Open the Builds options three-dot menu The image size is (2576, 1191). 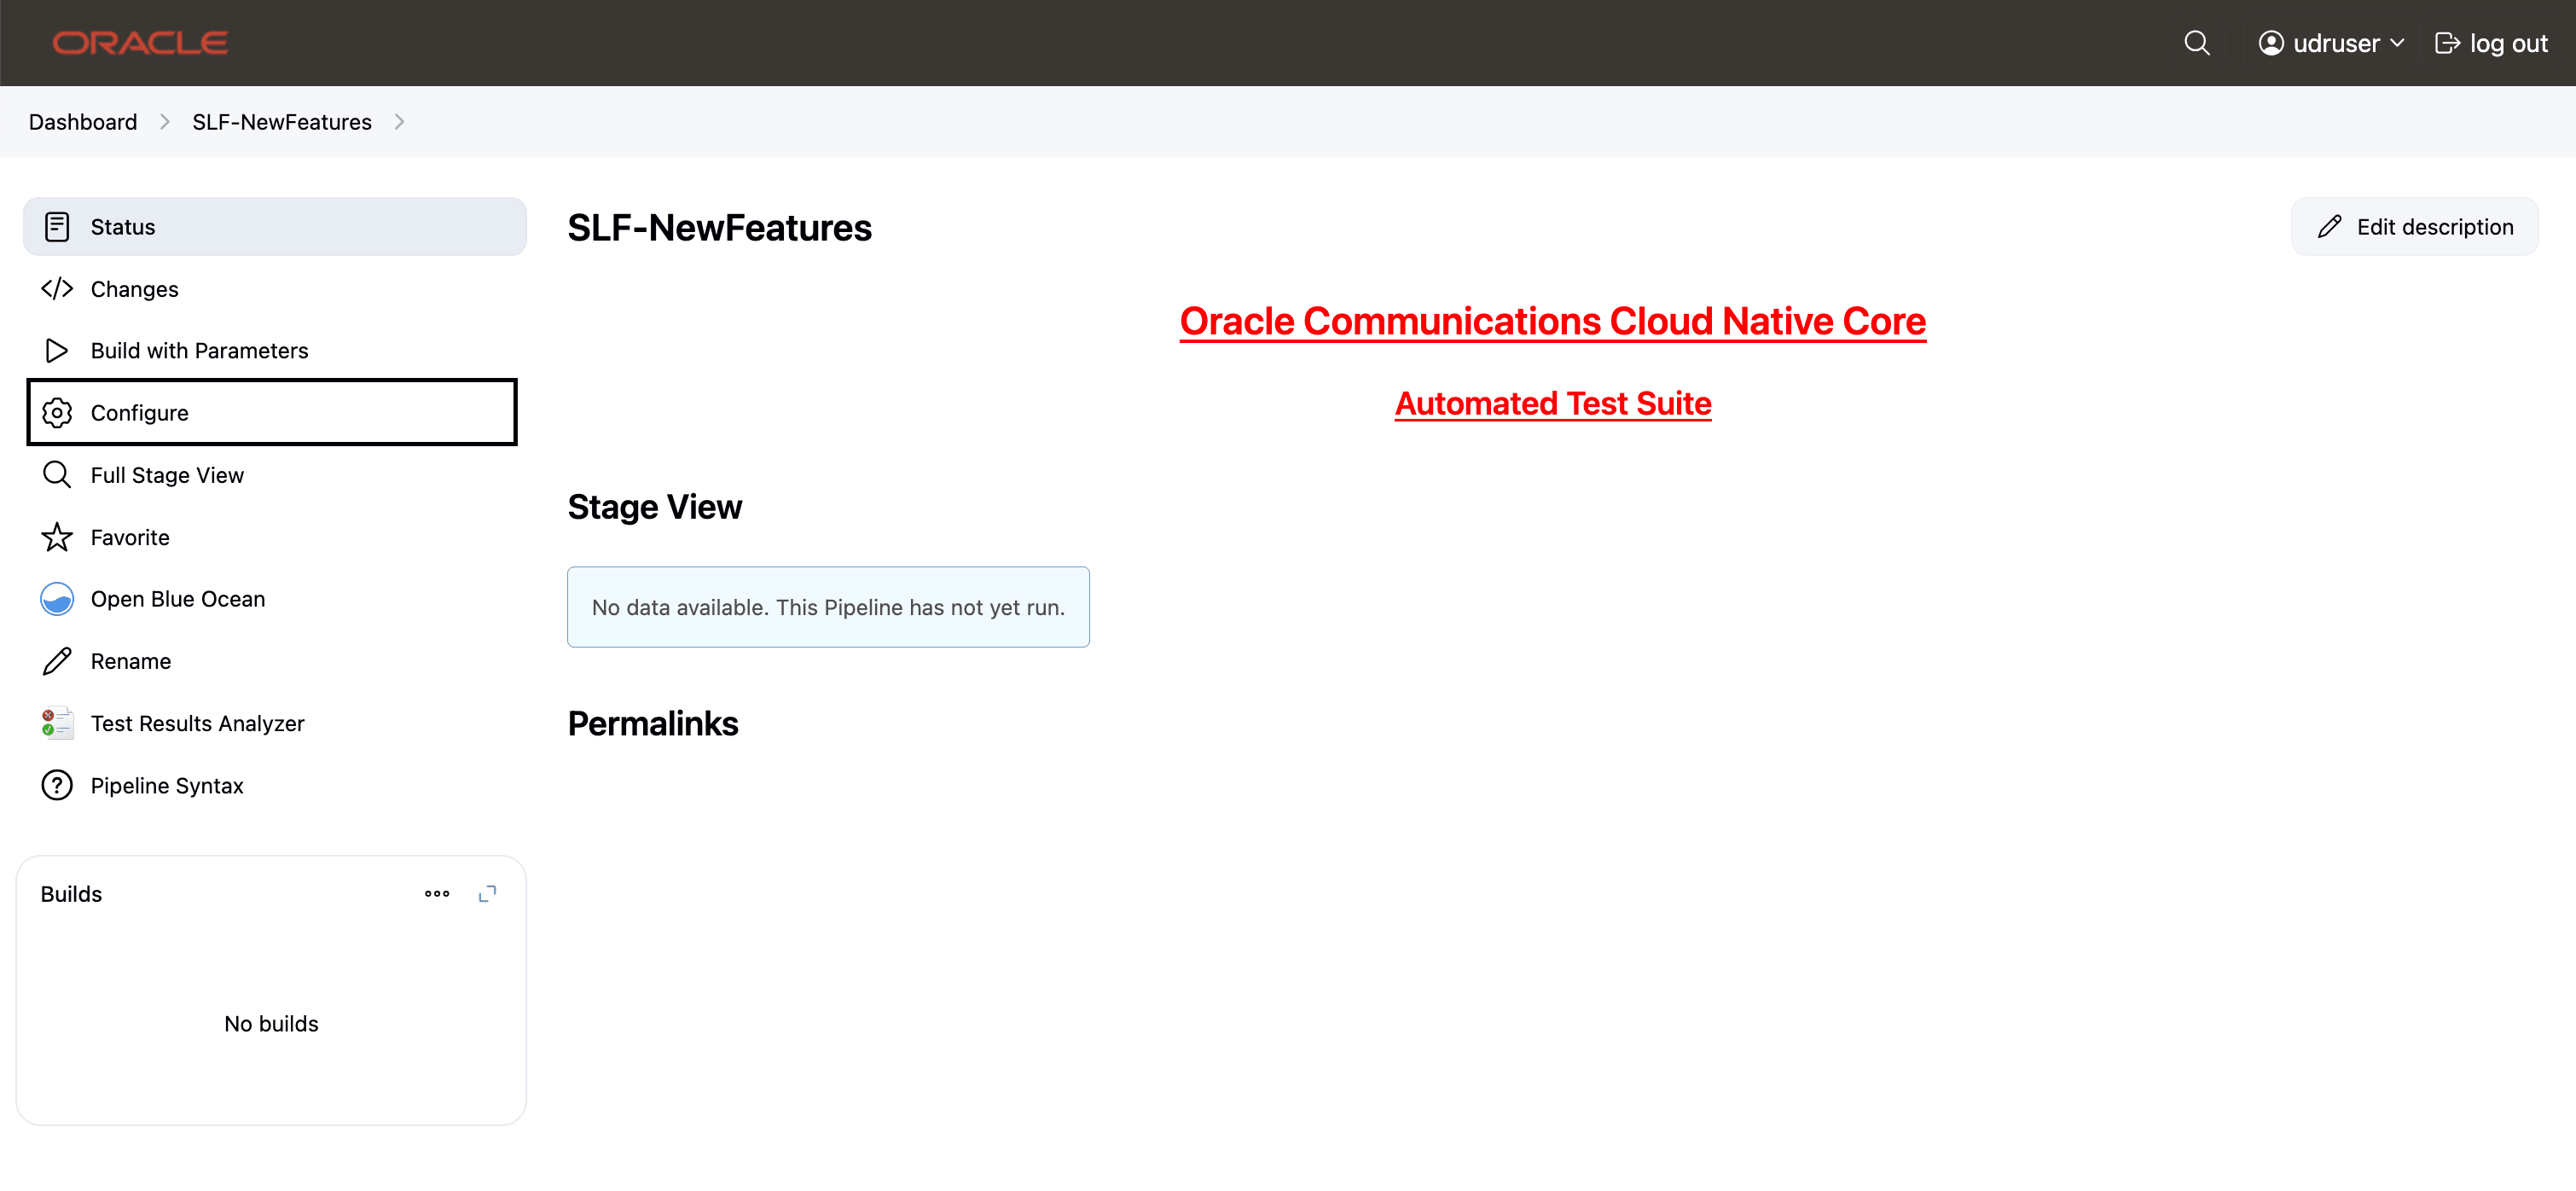pos(436,893)
